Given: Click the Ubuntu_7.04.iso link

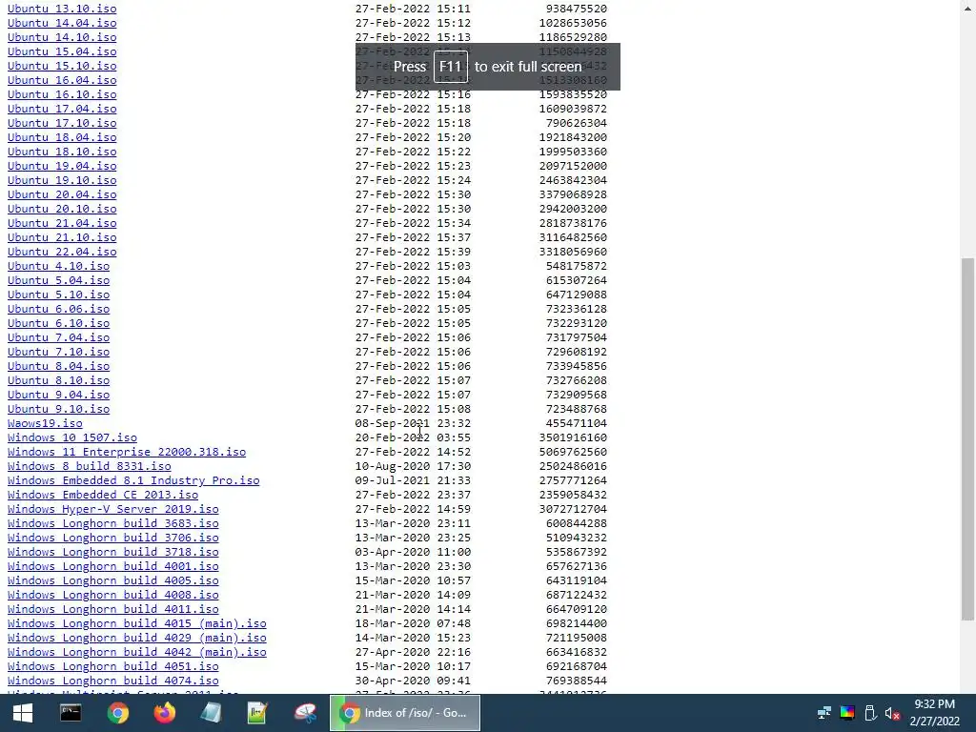Looking at the screenshot, I should [x=58, y=338].
